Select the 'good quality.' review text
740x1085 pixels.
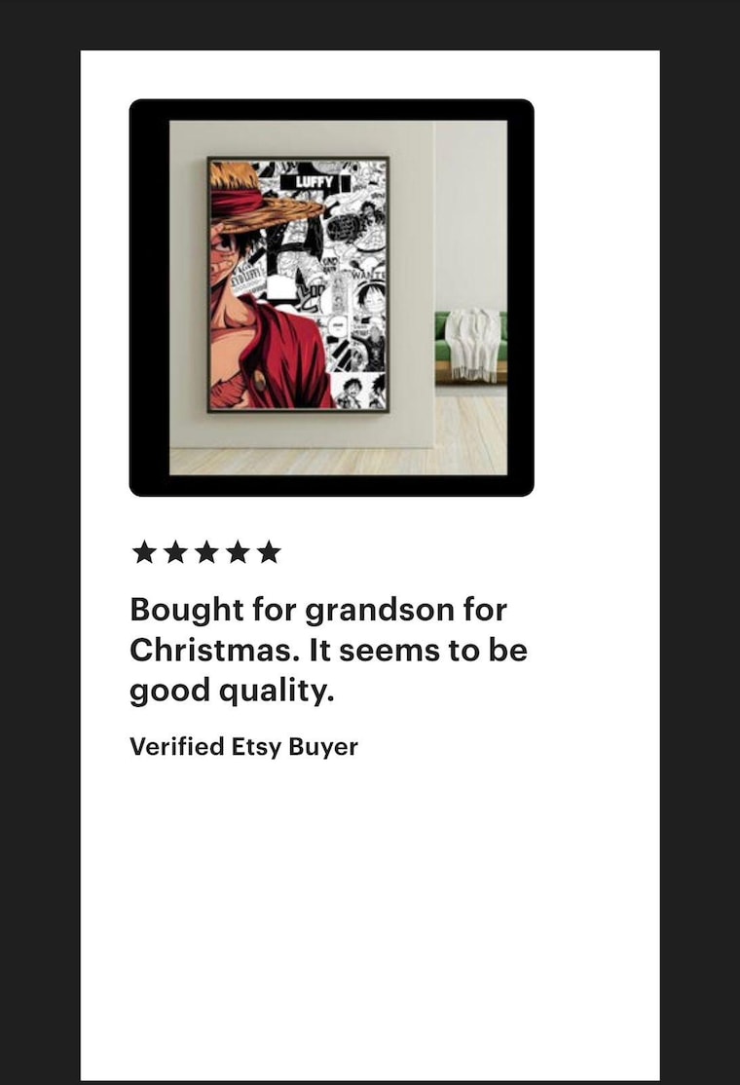click(232, 691)
